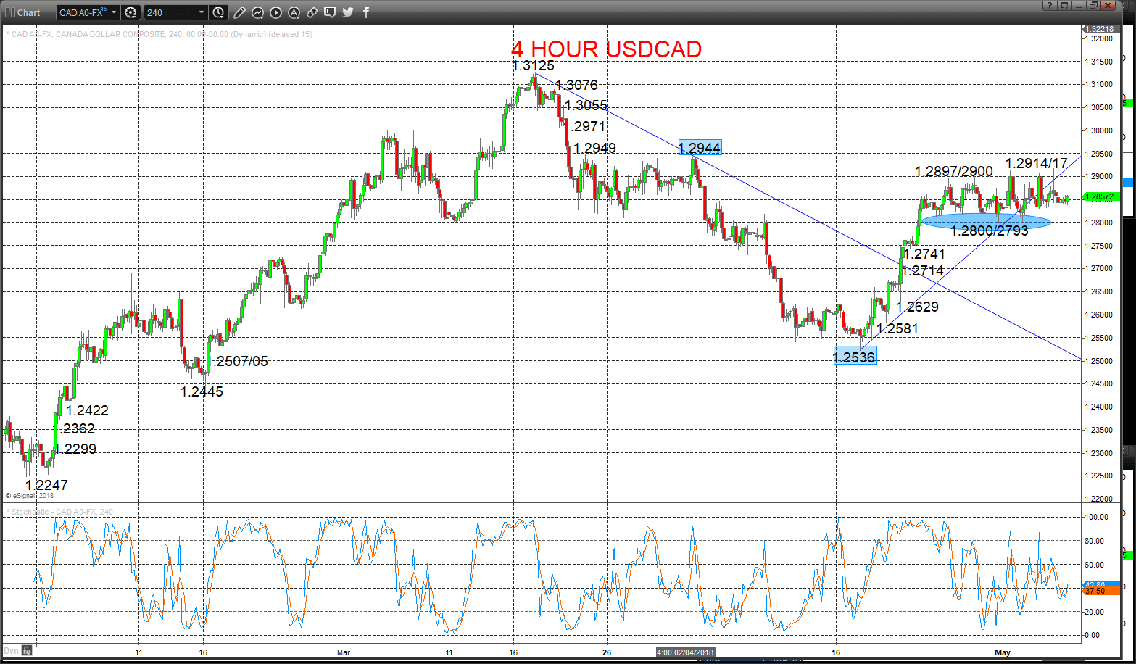
Task: Click the .2507/05 price annotation
Action: 241,361
